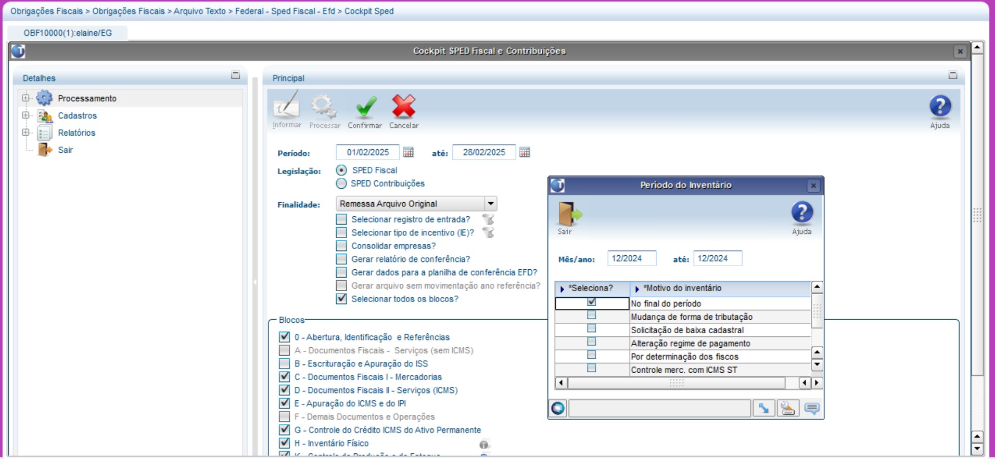Viewport: 995px width, 459px height.
Task: Check Gerar dados para a planilha de conferência EFD
Action: [341, 272]
